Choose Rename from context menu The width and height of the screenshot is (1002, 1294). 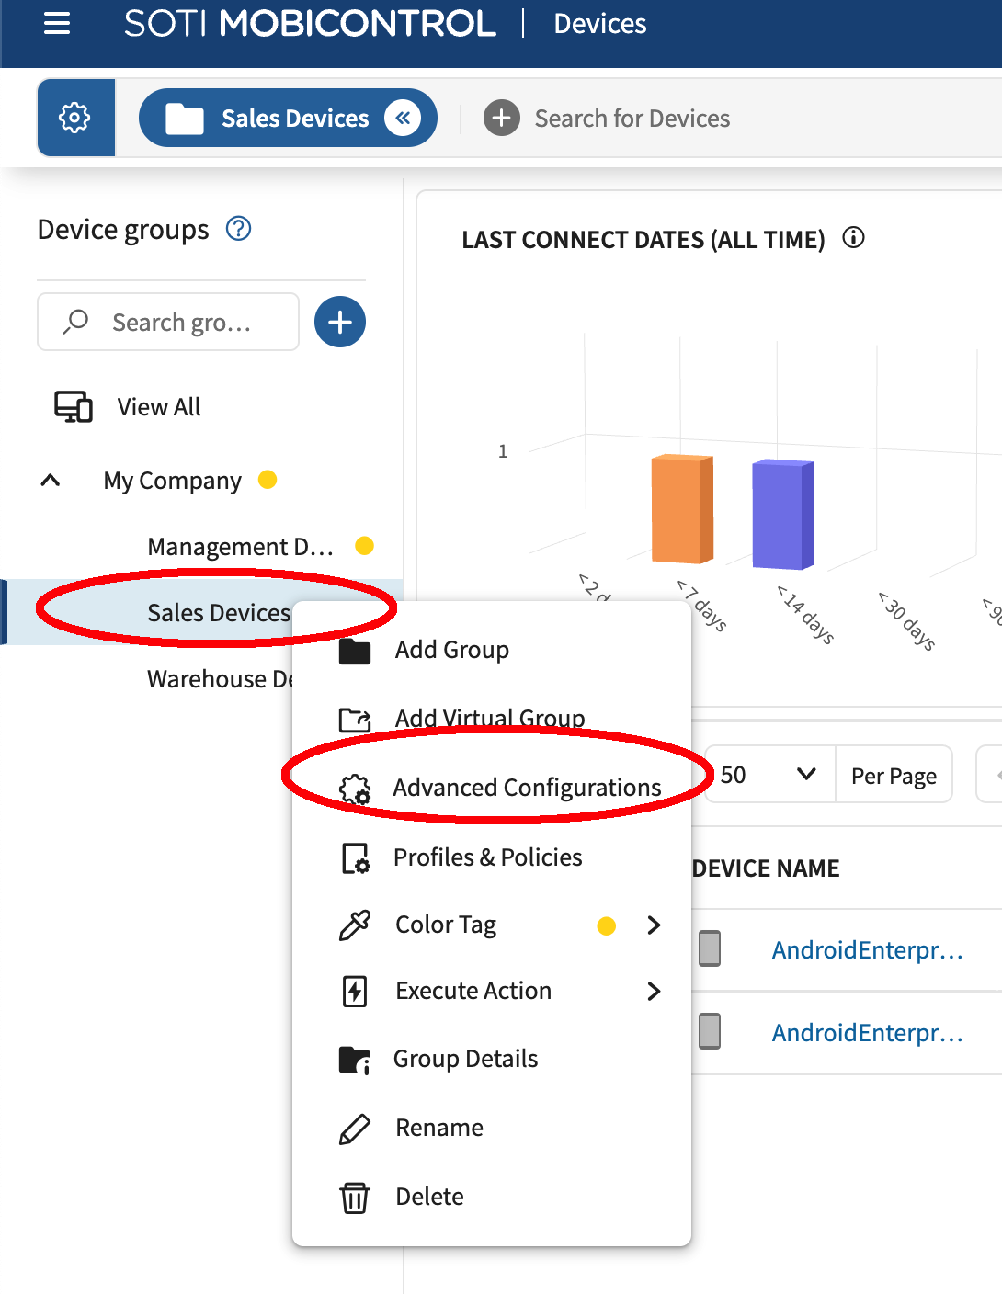[492, 1128]
